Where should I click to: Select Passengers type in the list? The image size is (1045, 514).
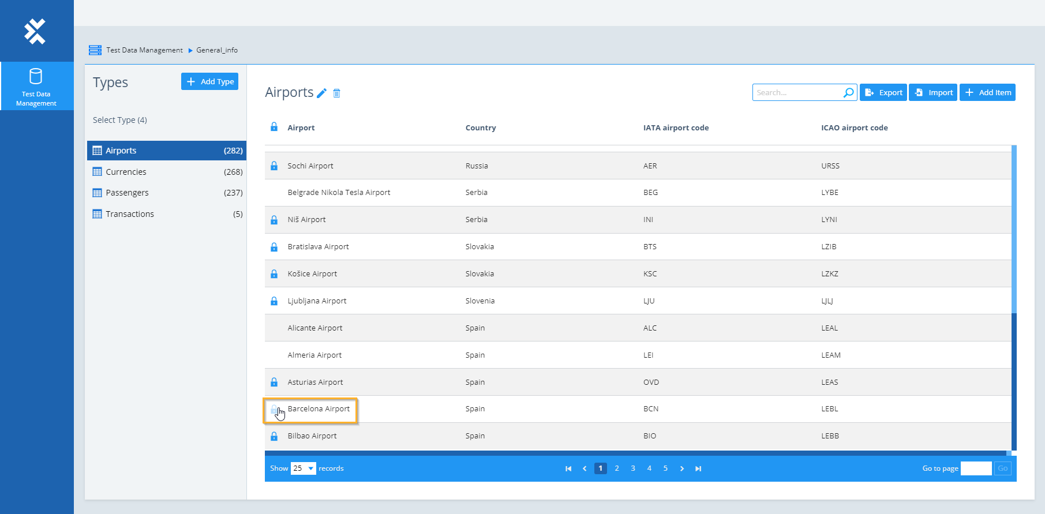coord(127,193)
